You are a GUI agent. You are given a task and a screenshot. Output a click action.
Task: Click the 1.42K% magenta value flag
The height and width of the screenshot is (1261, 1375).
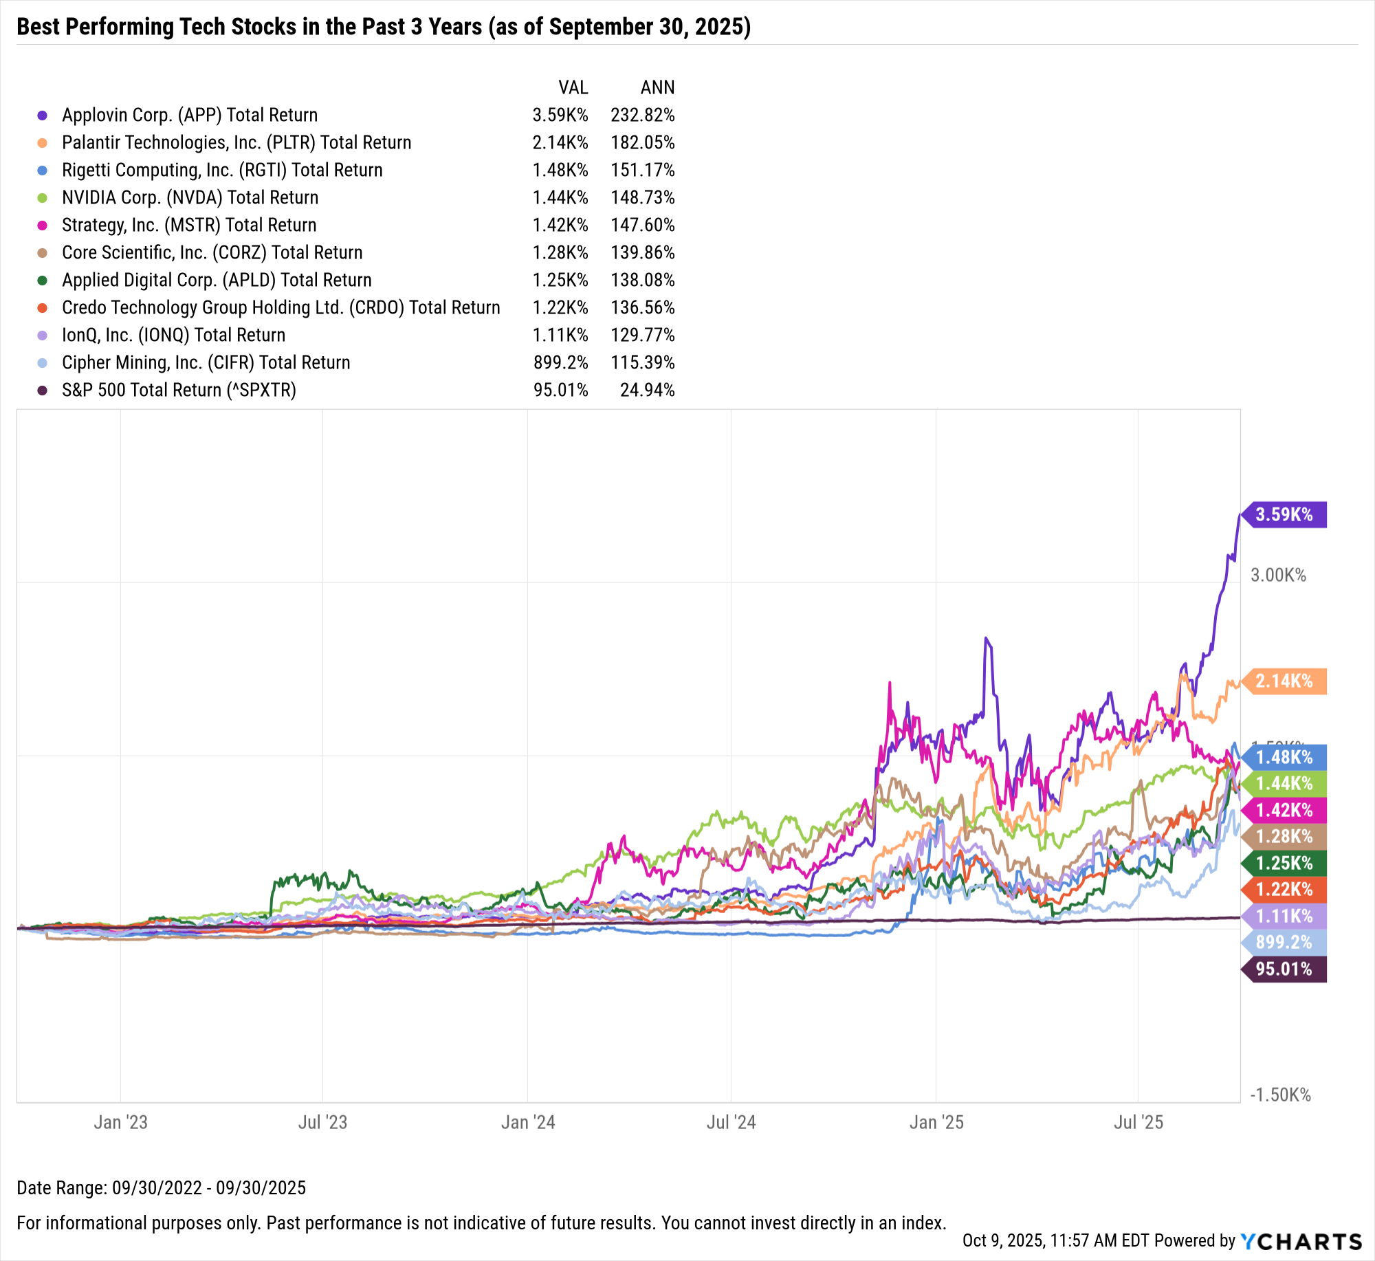click(1284, 810)
